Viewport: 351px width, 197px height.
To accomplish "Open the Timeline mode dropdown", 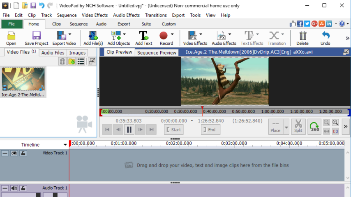I will (x=65, y=145).
